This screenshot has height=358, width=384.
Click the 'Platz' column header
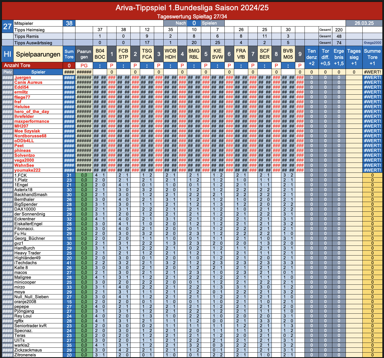[8, 72]
